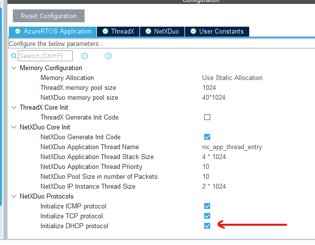Click the NetXDuo Protocols heading
The width and height of the screenshot is (315, 245).
46,196
